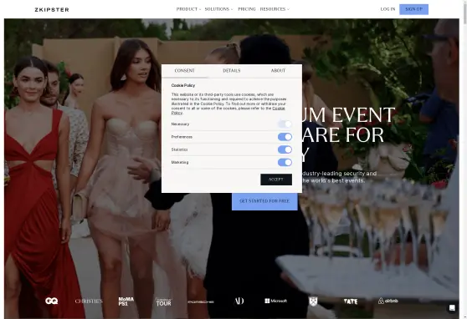
Task: Click the Microsoft logo
Action: click(x=276, y=301)
